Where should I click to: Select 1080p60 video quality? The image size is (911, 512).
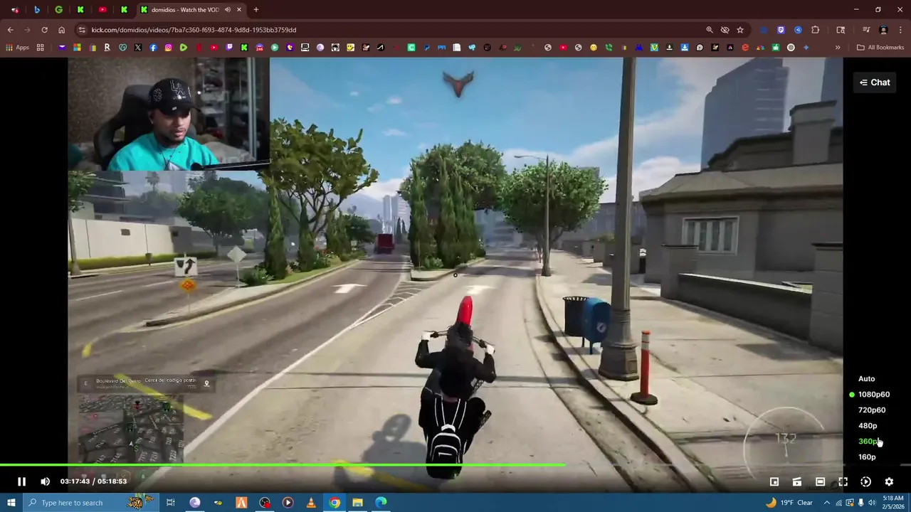click(x=874, y=395)
